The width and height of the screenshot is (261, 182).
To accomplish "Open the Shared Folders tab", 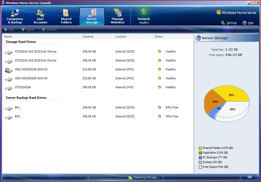I will click(66, 16).
